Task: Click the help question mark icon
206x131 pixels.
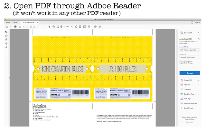Action: pos(192,23)
